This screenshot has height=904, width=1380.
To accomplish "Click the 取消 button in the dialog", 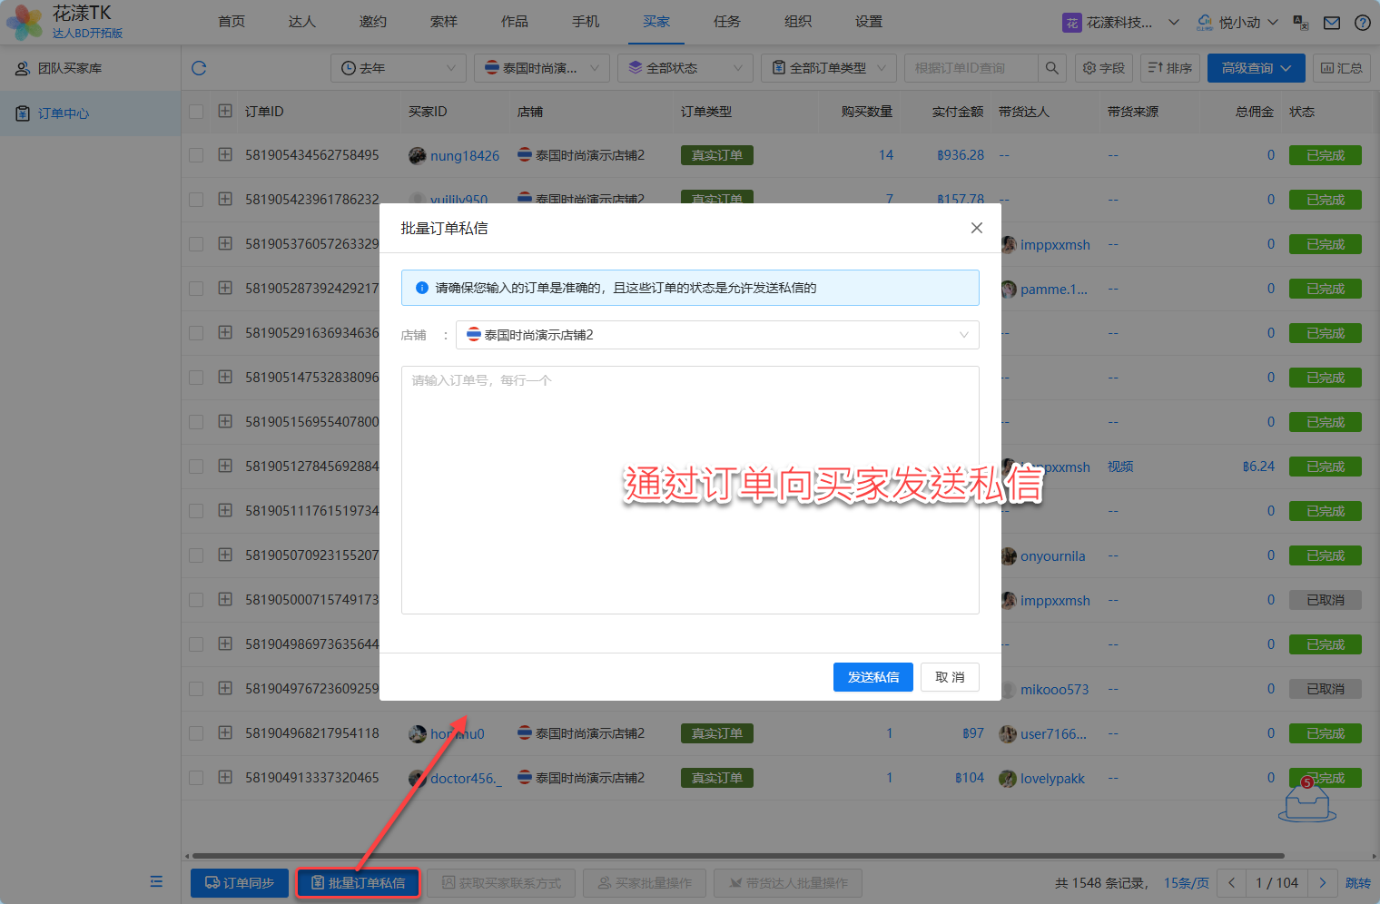I will click(950, 677).
